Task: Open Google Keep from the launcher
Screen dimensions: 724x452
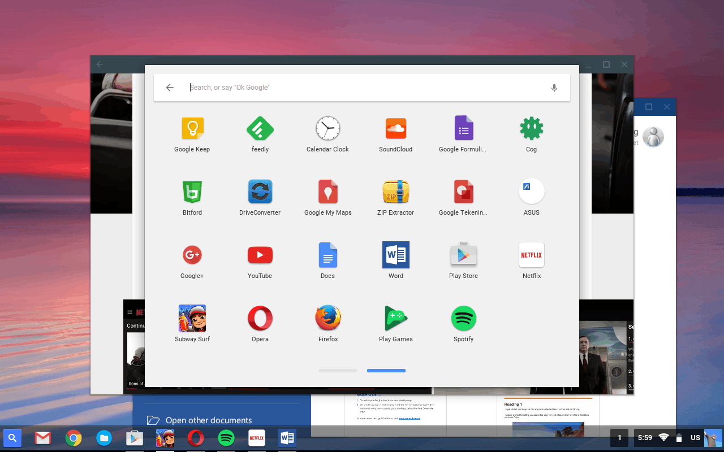Action: pos(192,129)
